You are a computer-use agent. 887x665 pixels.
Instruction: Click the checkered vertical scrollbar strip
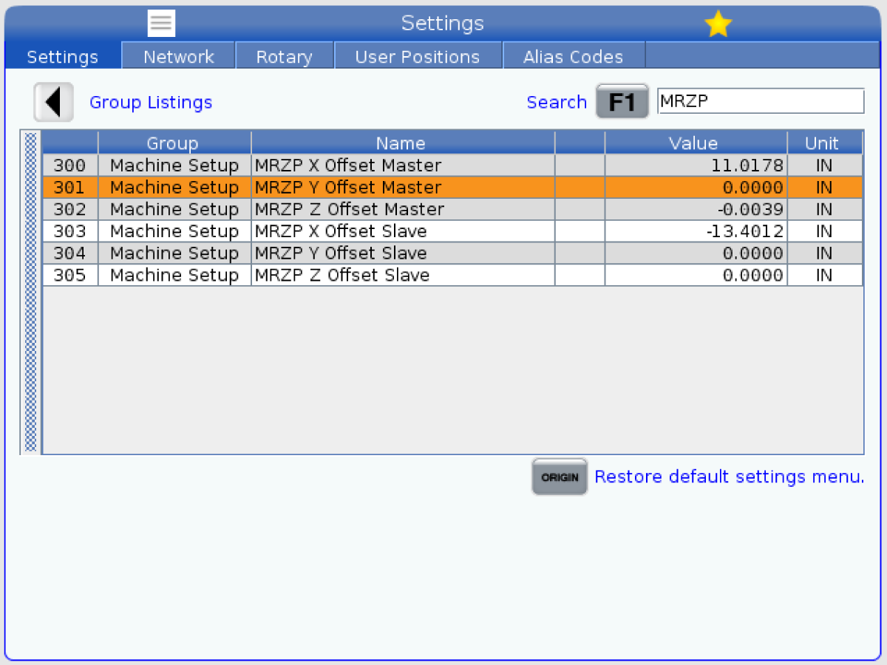click(x=30, y=292)
